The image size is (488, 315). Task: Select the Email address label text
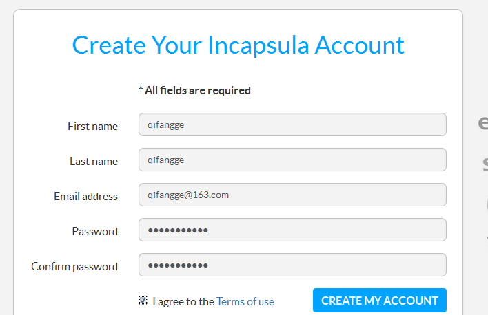tap(86, 197)
